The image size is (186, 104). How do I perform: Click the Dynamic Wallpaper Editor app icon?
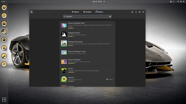[x=64, y=25]
